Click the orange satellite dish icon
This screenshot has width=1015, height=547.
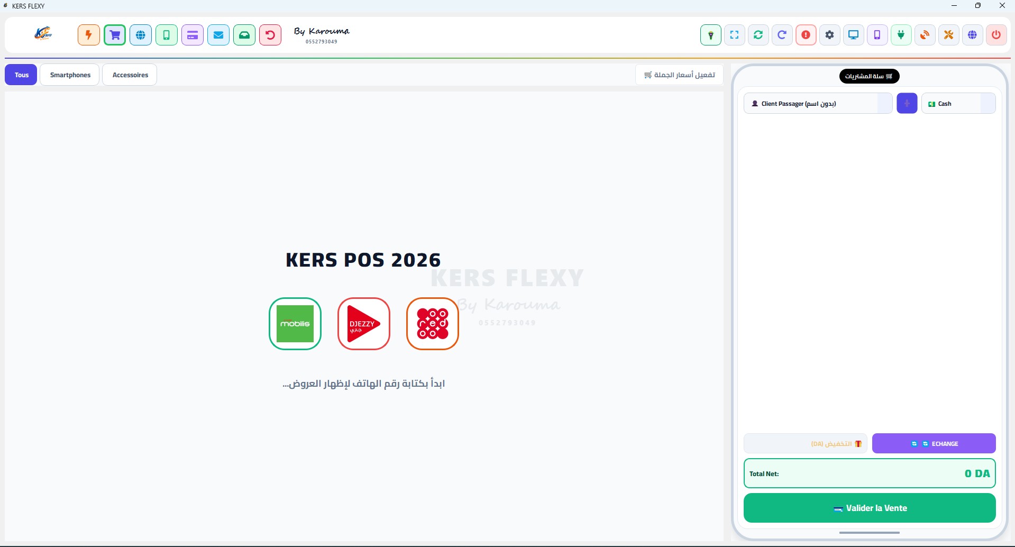click(x=925, y=35)
